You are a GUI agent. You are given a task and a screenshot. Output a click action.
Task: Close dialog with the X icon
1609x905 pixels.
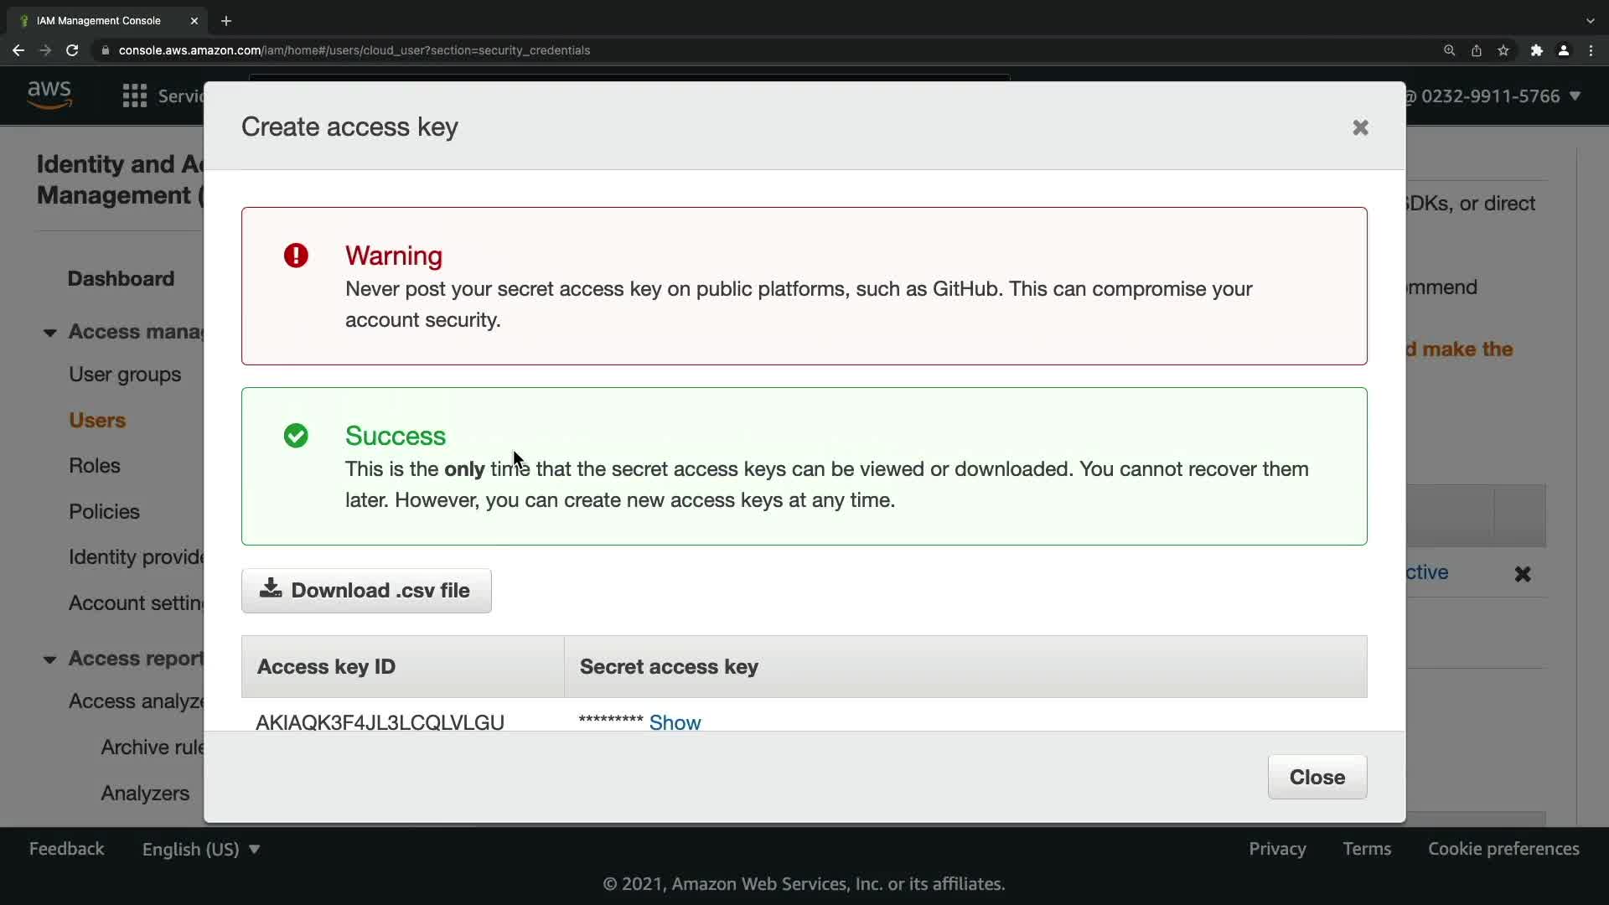point(1360,127)
